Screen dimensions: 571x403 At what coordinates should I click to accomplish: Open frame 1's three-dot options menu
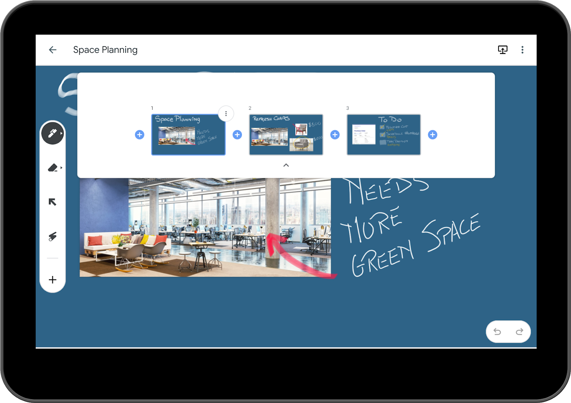[226, 113]
